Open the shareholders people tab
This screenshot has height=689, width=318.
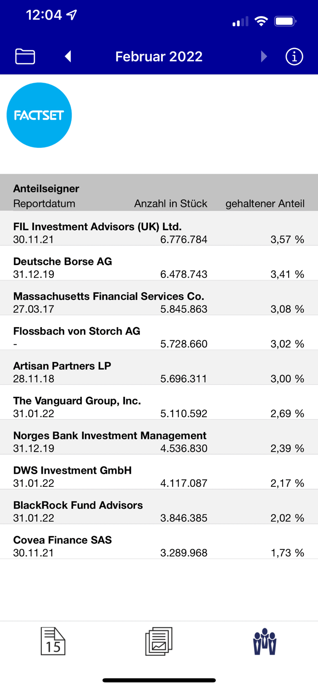[x=265, y=641]
